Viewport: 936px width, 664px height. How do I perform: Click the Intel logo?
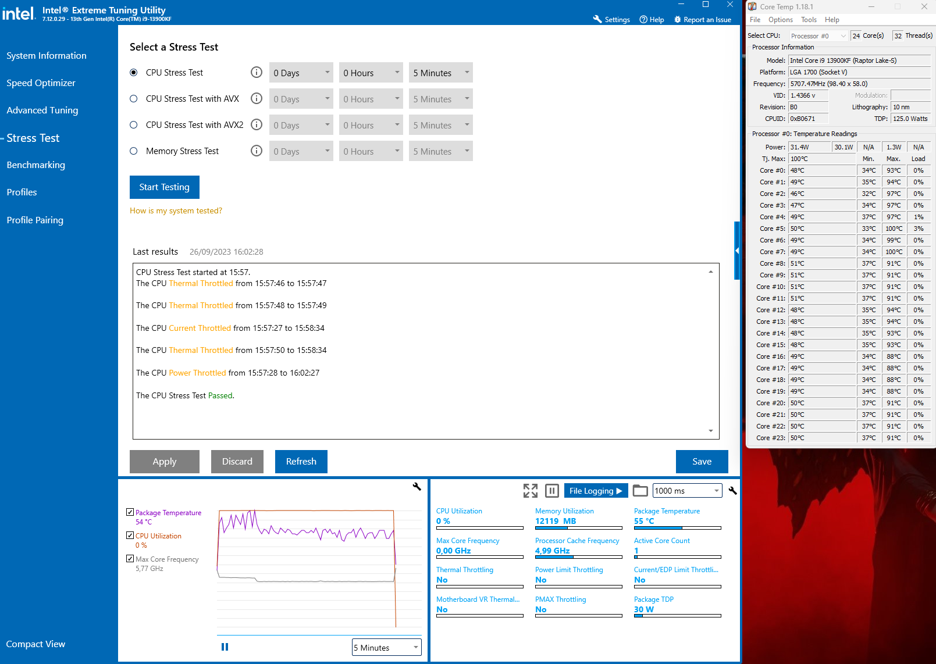[x=19, y=13]
